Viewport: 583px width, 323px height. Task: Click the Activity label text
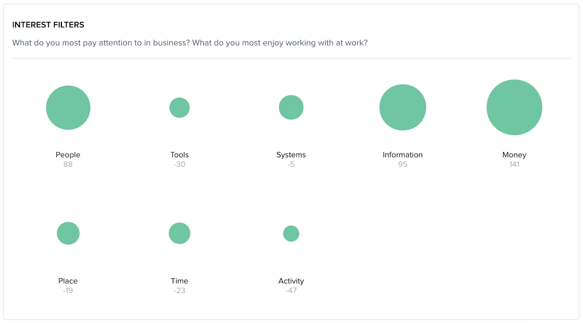[x=291, y=281]
